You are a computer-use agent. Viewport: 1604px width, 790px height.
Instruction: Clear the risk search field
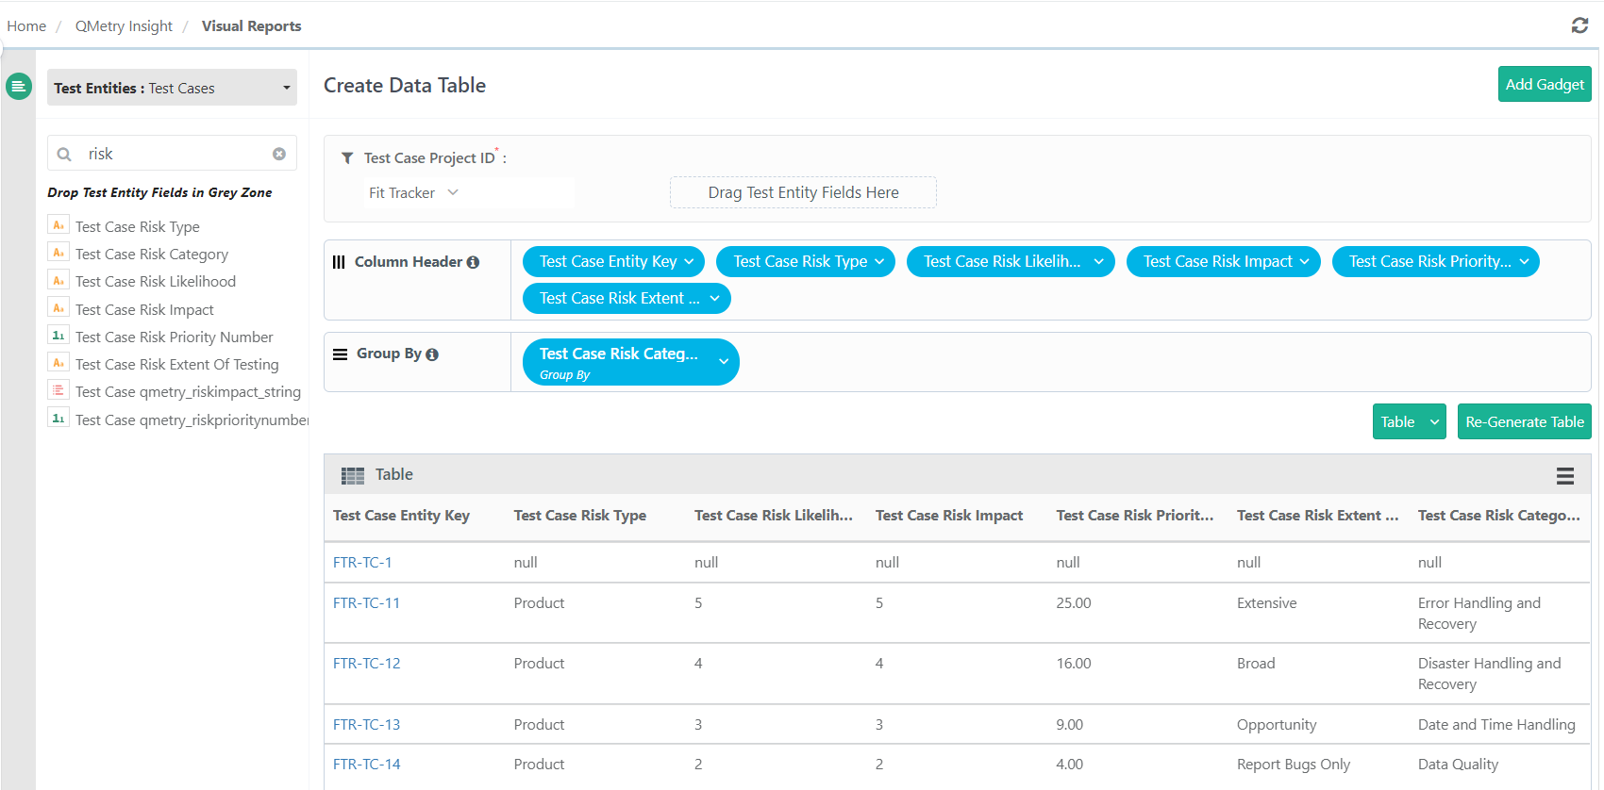279,154
